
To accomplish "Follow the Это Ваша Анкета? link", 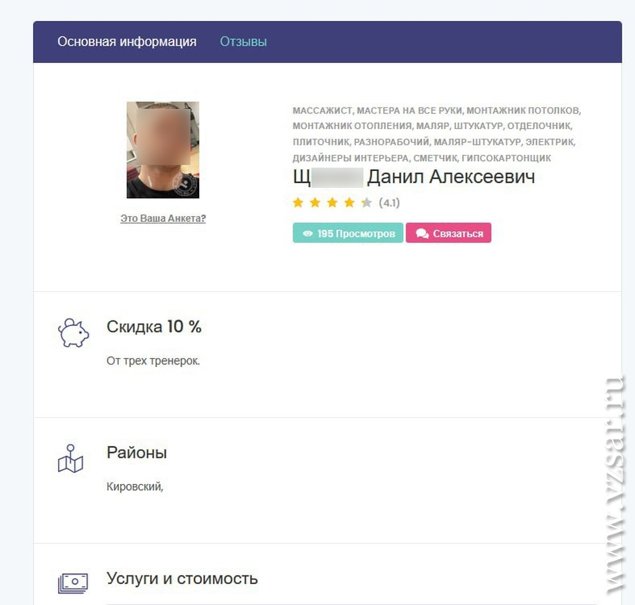I will [x=163, y=218].
